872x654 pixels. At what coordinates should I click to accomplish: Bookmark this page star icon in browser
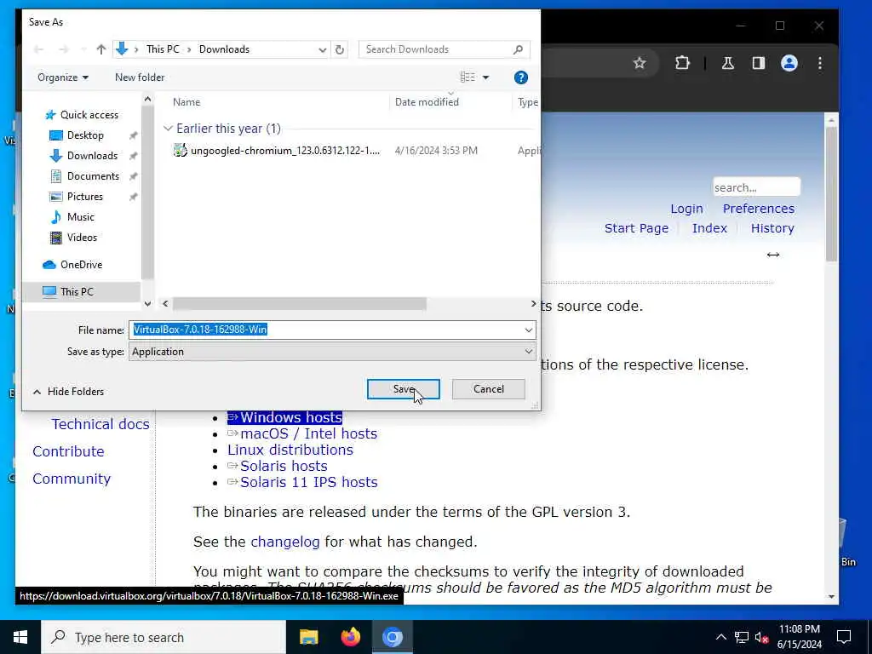coord(640,63)
